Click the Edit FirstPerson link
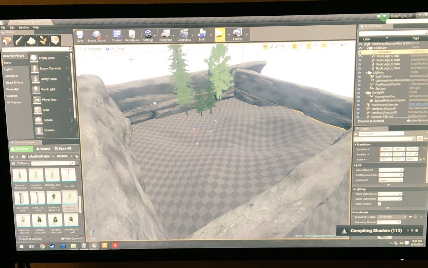 [418, 104]
